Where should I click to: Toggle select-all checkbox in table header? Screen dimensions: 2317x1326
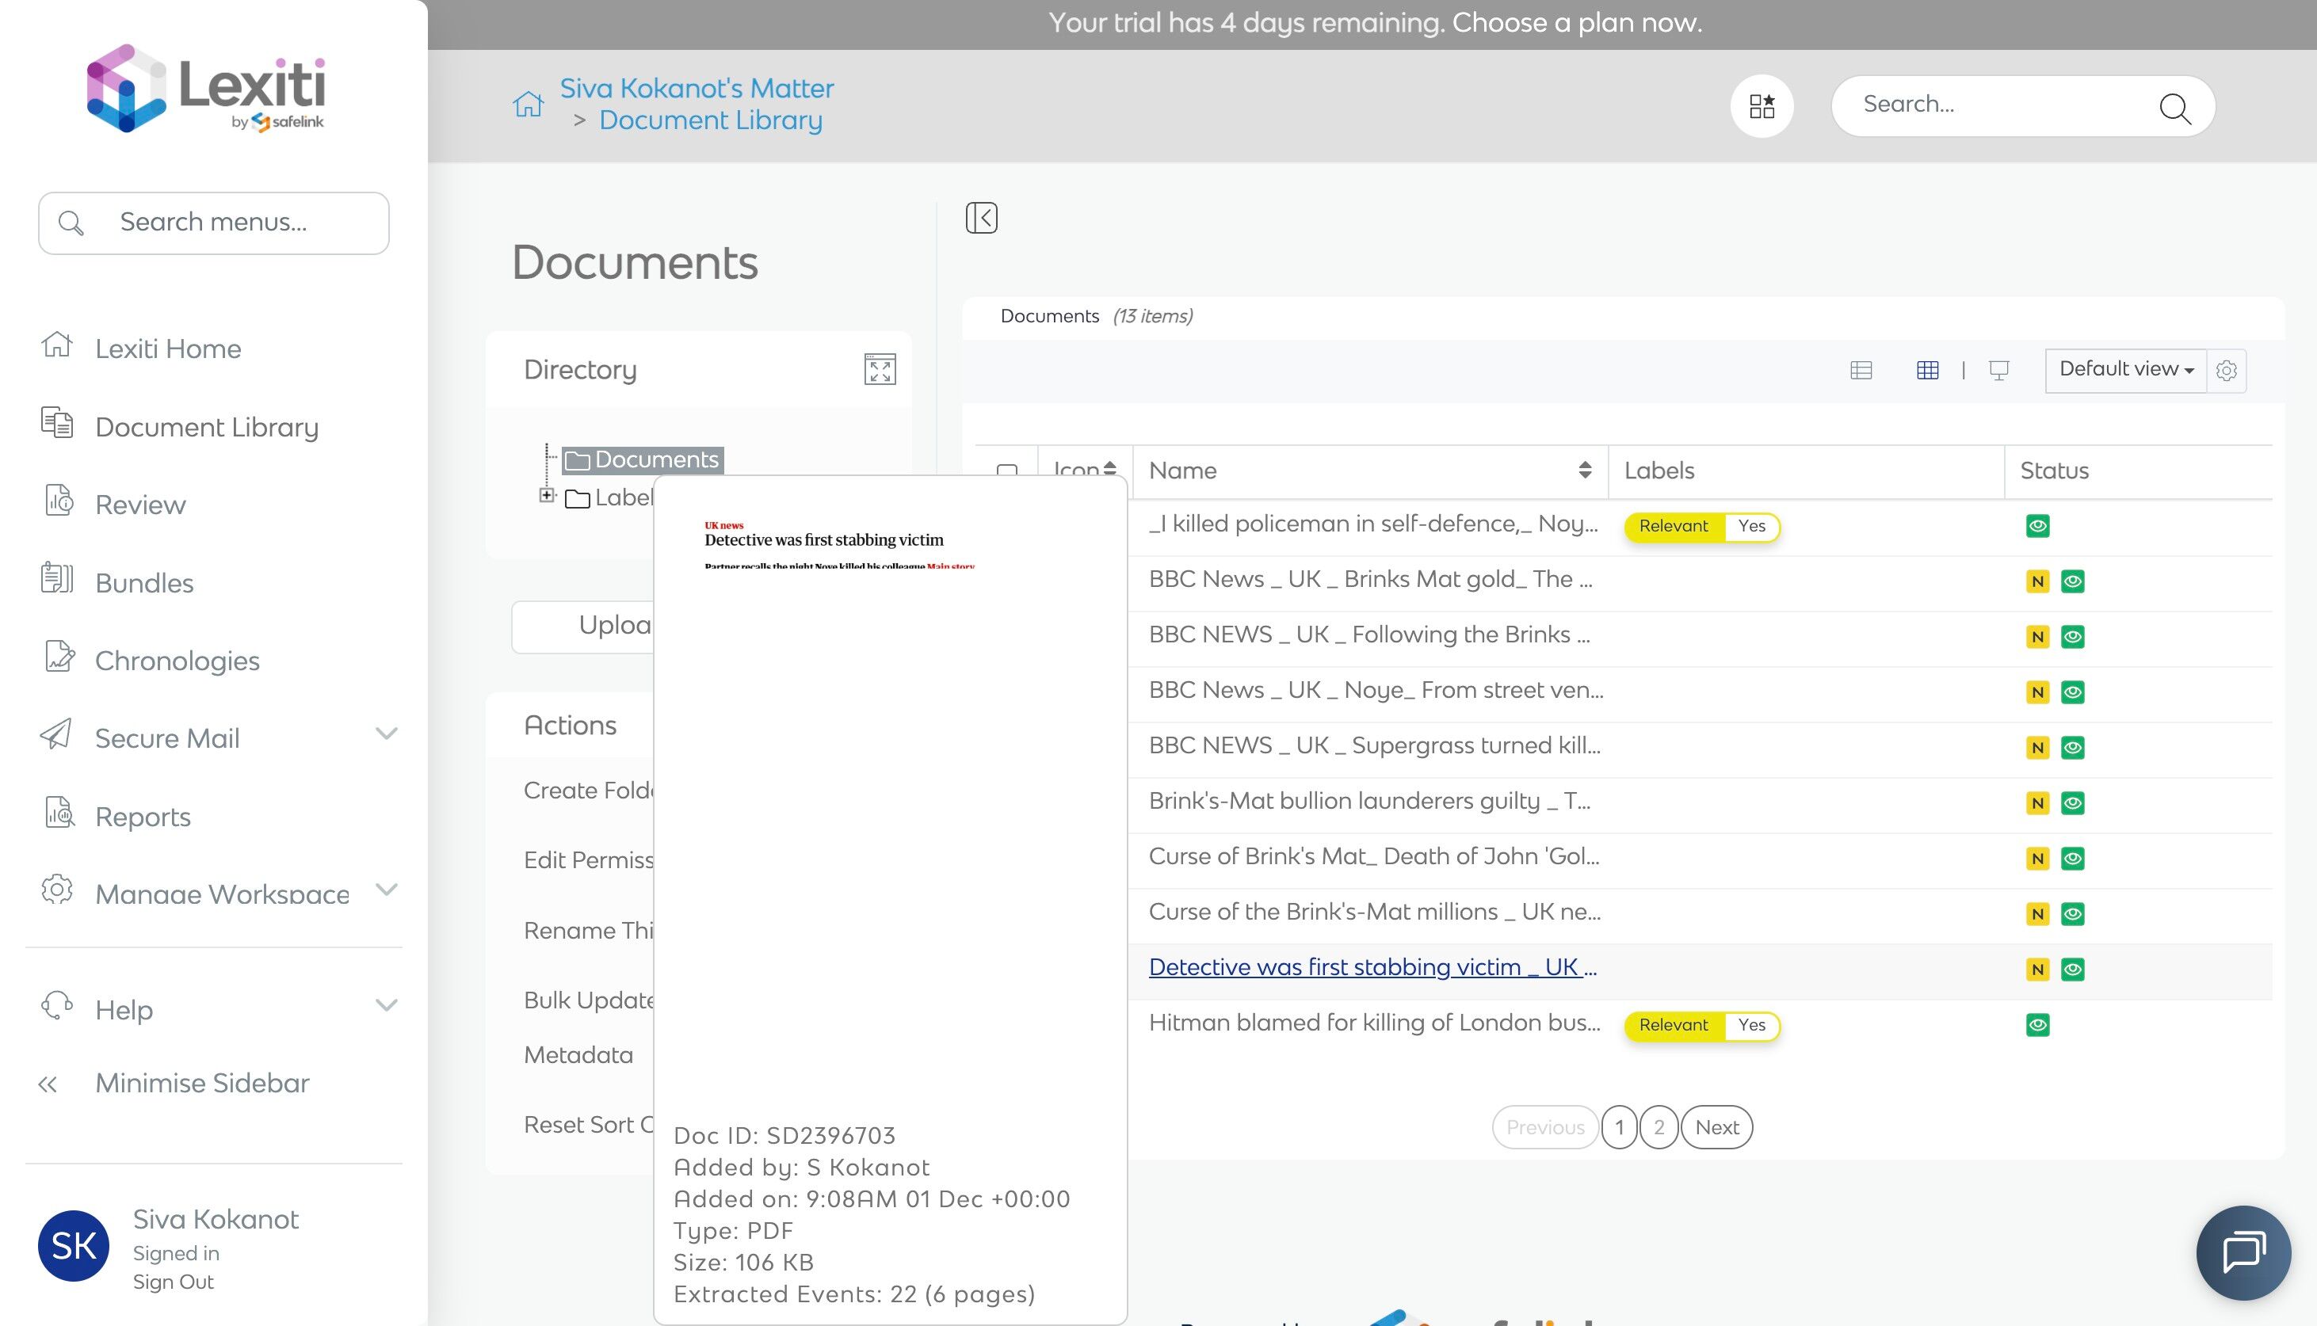coord(1006,471)
